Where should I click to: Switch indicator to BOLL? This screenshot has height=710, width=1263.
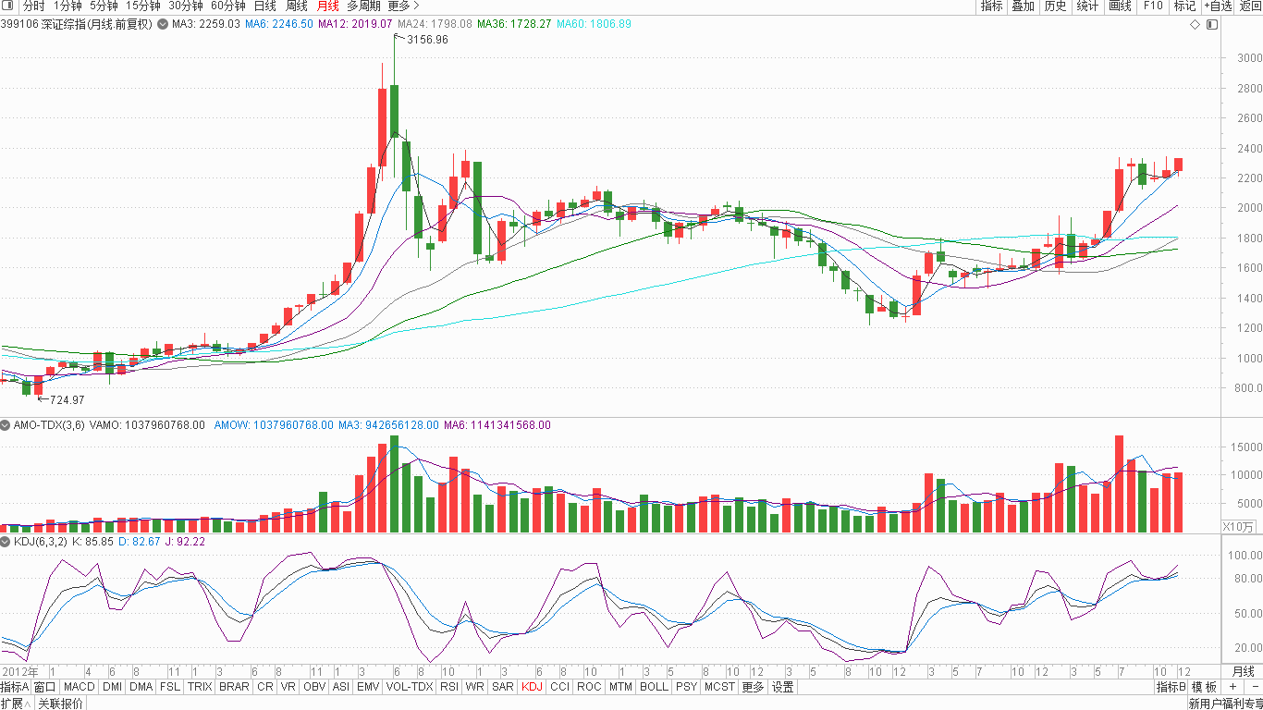[654, 687]
